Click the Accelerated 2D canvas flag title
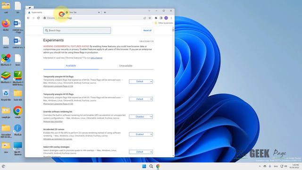Viewport: 302px width, 170px height. pos(54,129)
